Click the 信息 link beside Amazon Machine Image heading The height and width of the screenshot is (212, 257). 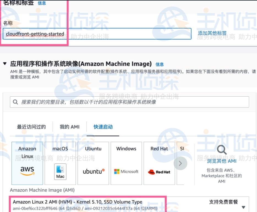pyautogui.click(x=159, y=64)
